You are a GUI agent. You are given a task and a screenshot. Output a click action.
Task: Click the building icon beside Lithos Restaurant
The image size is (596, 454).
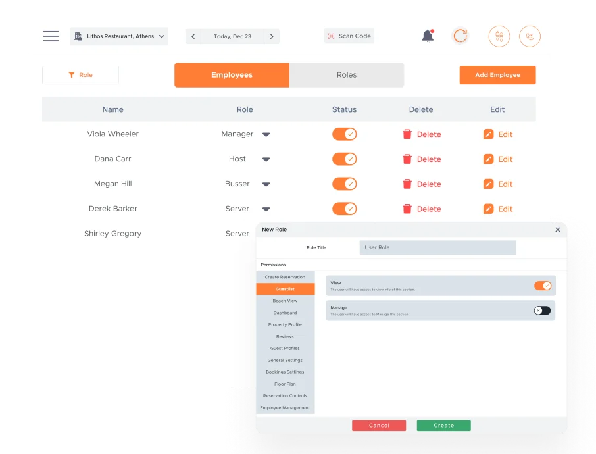[78, 36]
